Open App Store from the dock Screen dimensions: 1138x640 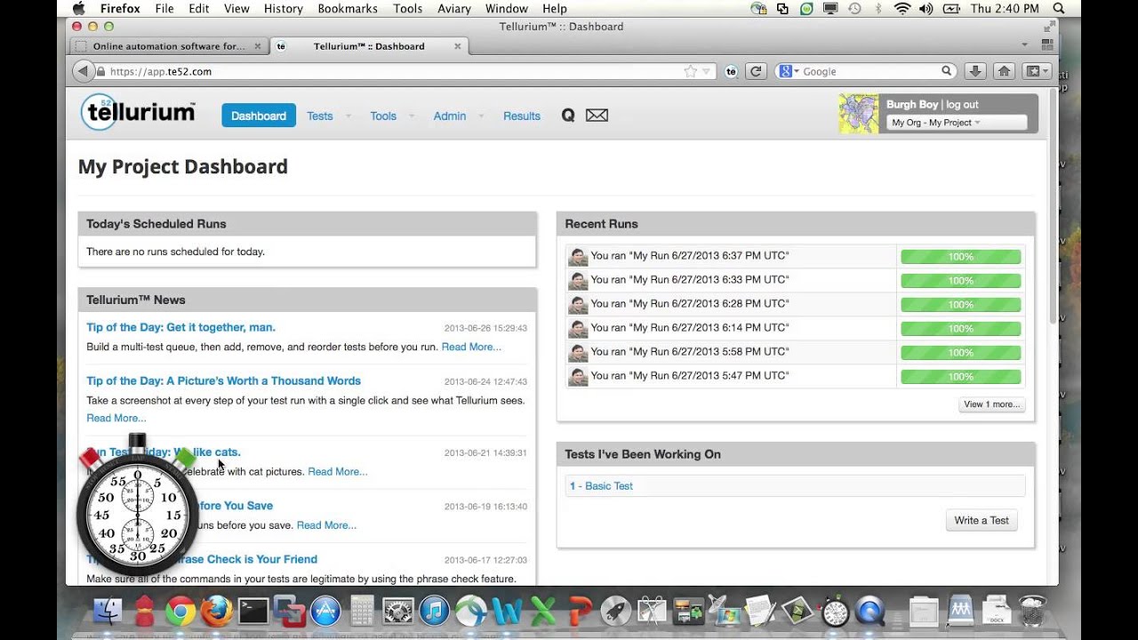click(325, 612)
